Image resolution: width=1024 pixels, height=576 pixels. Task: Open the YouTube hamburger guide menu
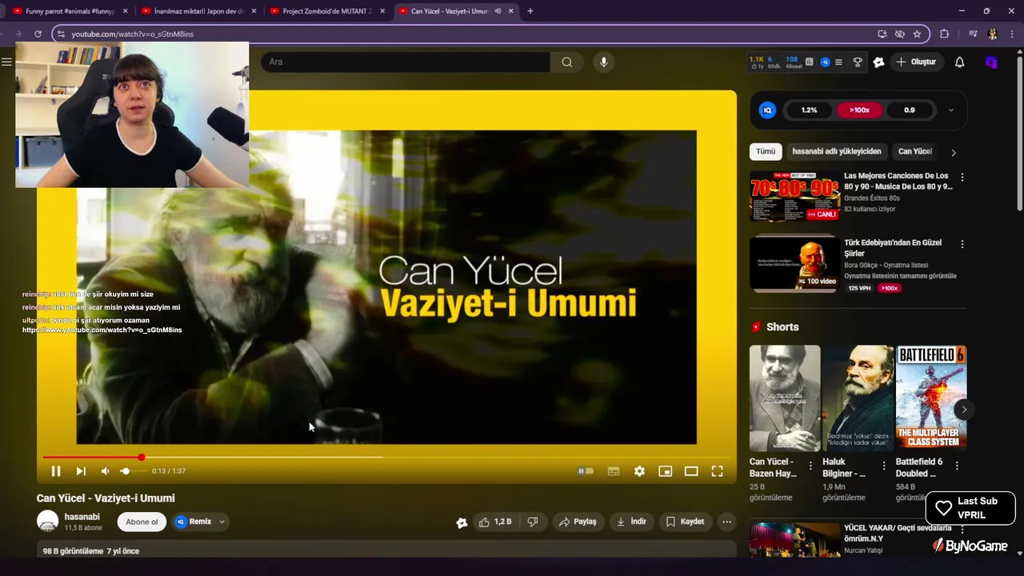click(6, 62)
